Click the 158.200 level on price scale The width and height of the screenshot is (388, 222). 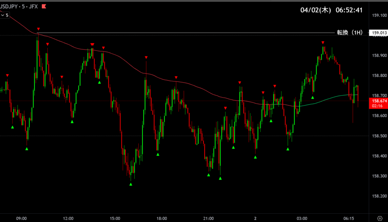point(379,196)
